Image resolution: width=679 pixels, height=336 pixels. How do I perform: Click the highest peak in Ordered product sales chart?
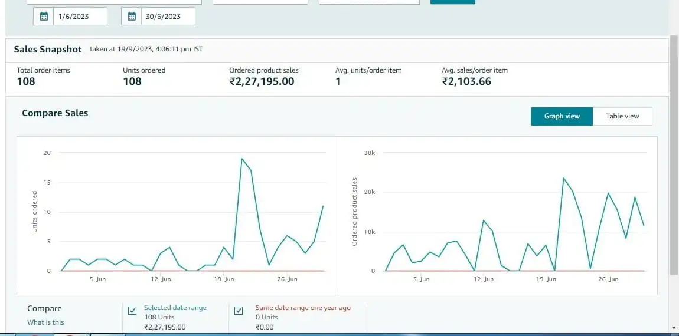(564, 178)
